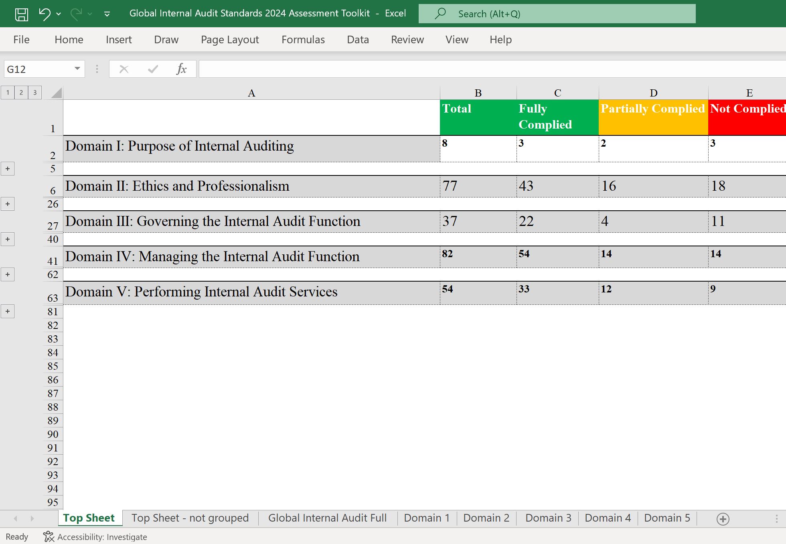The width and height of the screenshot is (786, 544).
Task: Click the Accessibility Investigate status icon
Action: 49,536
